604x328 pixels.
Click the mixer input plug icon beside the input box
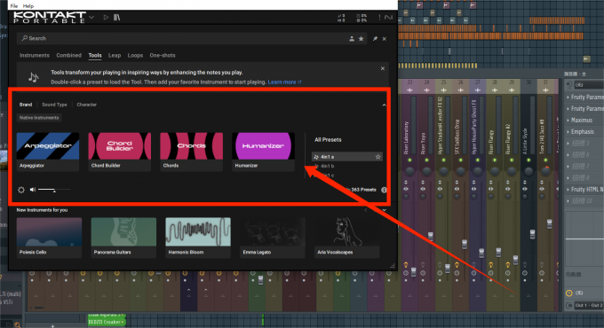[569, 84]
